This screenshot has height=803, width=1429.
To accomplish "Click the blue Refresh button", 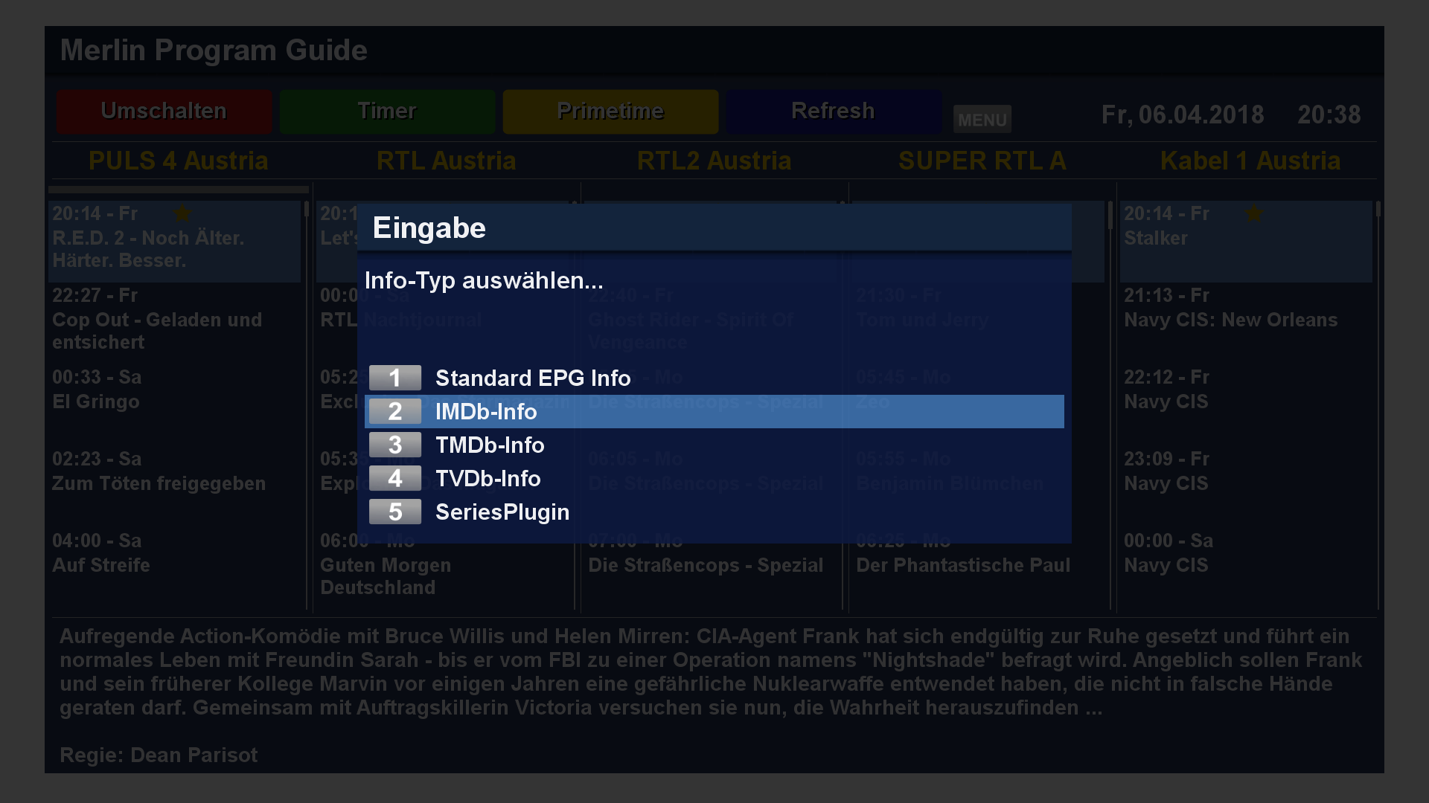I will click(834, 112).
